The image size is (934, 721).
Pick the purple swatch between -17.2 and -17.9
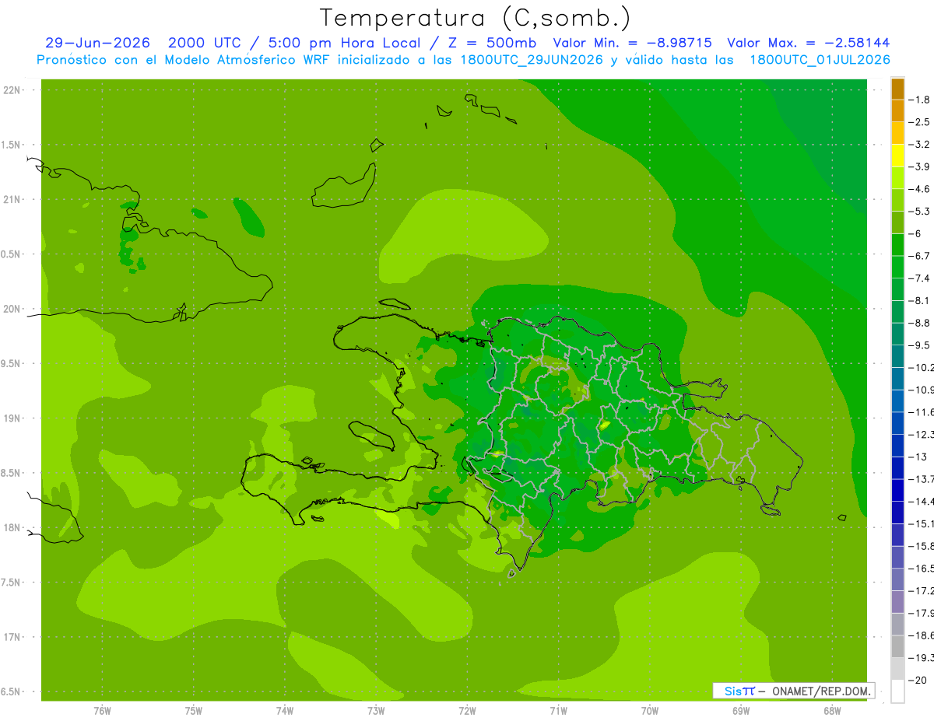tap(897, 601)
